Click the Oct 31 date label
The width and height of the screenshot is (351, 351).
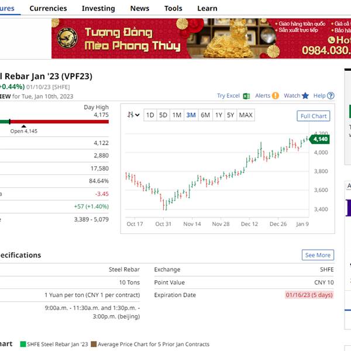tap(163, 224)
